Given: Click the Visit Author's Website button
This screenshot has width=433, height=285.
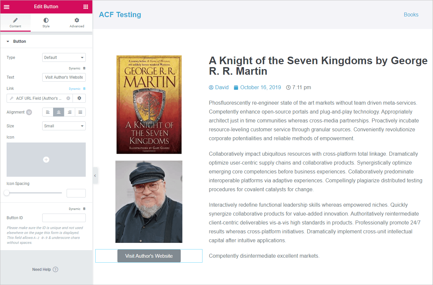Looking at the screenshot, I should [149, 256].
